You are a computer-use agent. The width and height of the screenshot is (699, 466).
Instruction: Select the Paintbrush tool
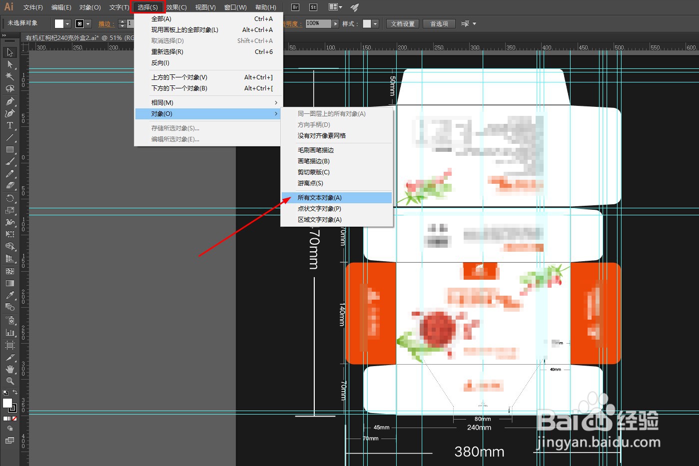click(10, 162)
